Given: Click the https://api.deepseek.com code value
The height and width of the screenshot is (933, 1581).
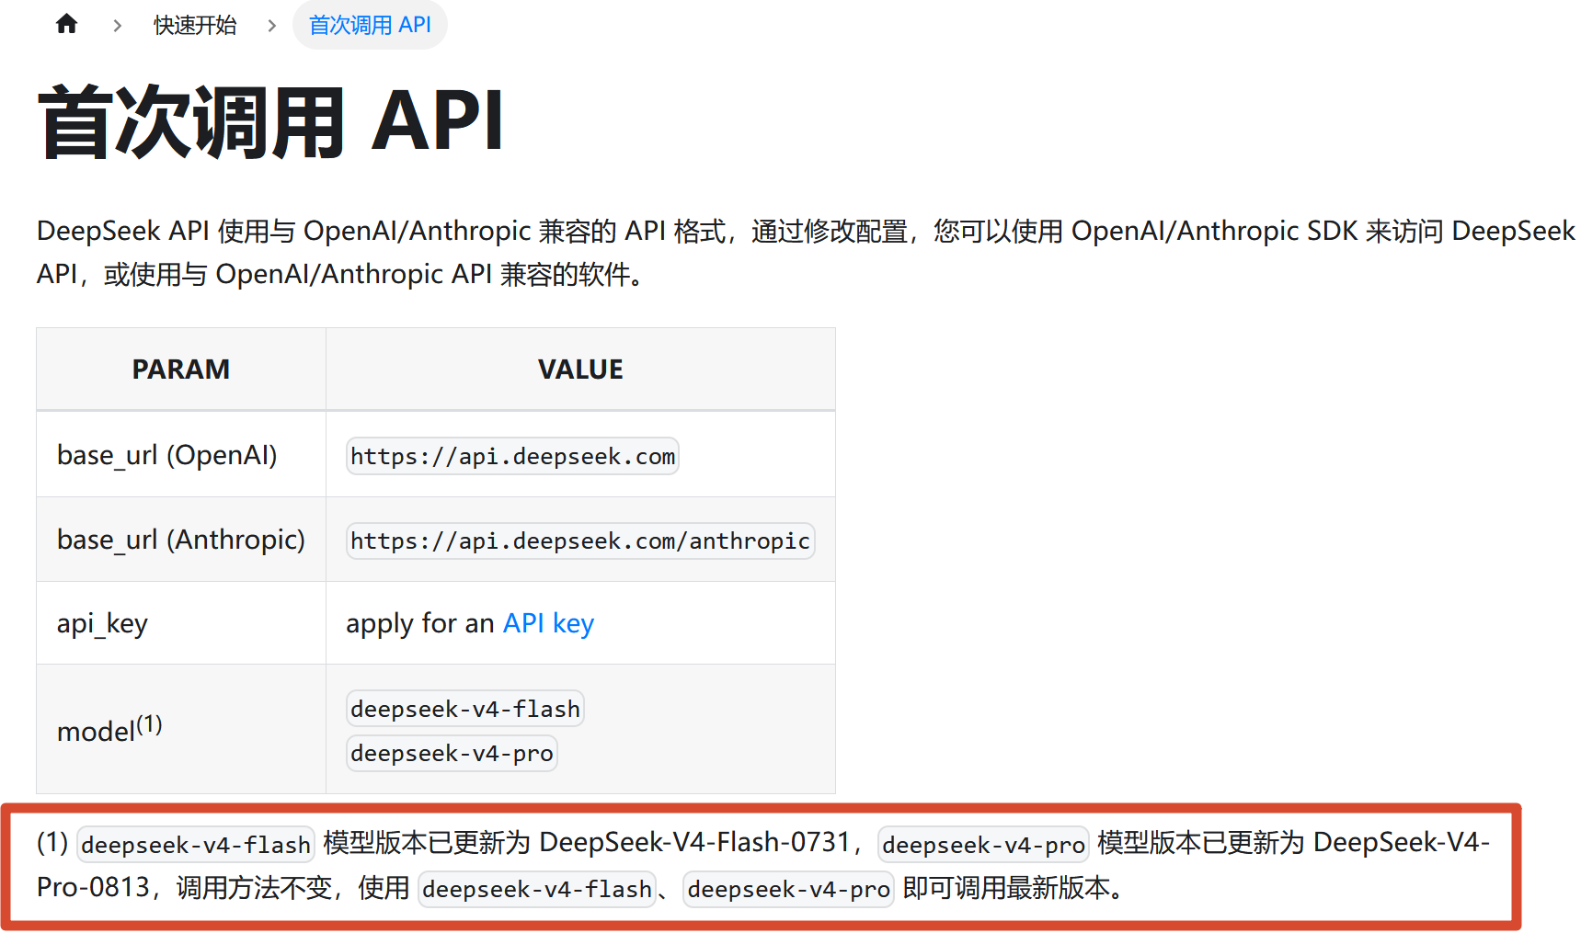Looking at the screenshot, I should [x=512, y=456].
